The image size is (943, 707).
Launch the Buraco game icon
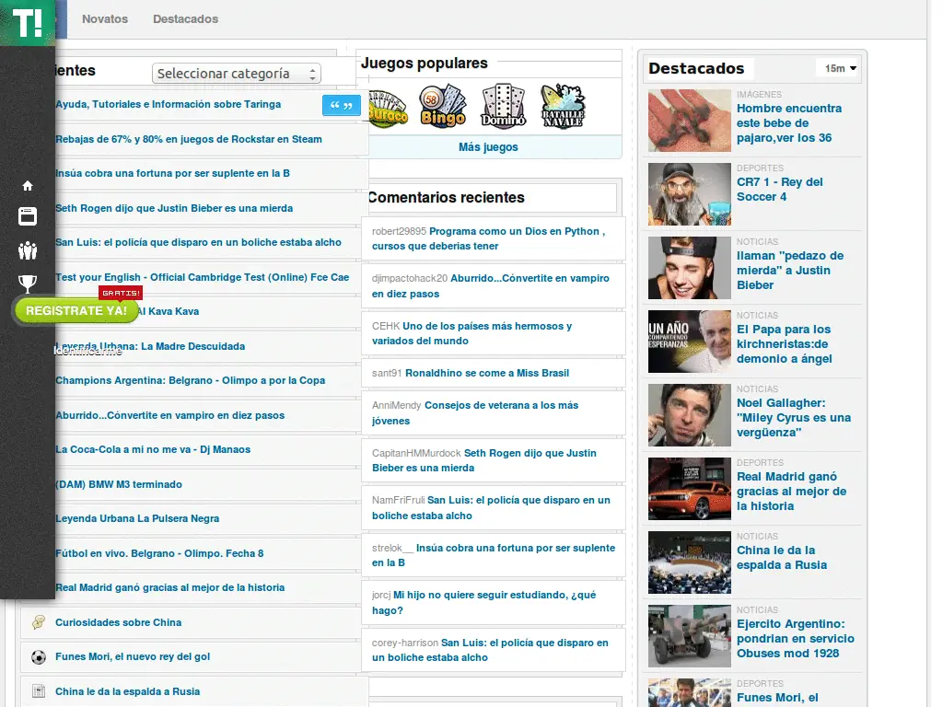pyautogui.click(x=388, y=109)
